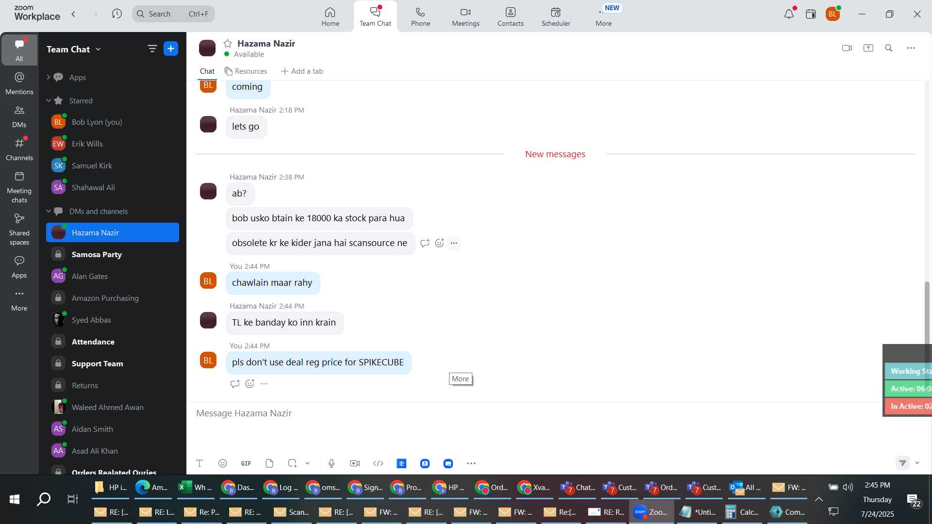Show hidden system tray icons

[x=819, y=499]
